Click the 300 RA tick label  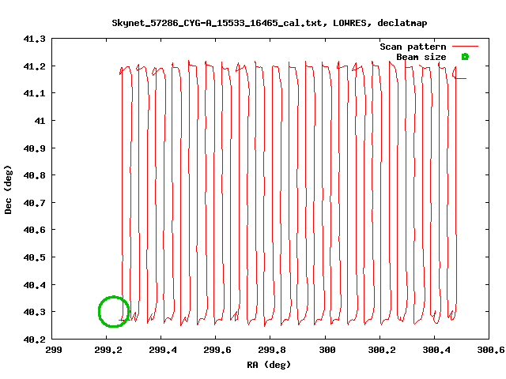[x=327, y=350]
